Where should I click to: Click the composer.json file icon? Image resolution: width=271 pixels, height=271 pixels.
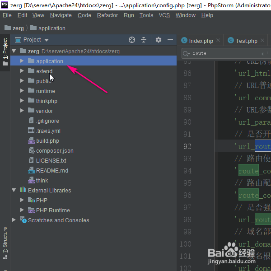coord(32,150)
